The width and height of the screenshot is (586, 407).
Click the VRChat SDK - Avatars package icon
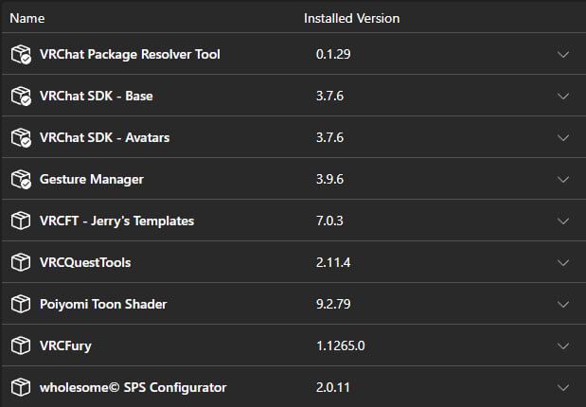(x=22, y=137)
